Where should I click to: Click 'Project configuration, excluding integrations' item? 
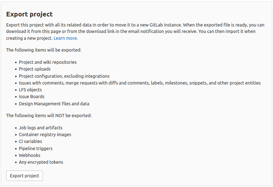tap(64, 76)
